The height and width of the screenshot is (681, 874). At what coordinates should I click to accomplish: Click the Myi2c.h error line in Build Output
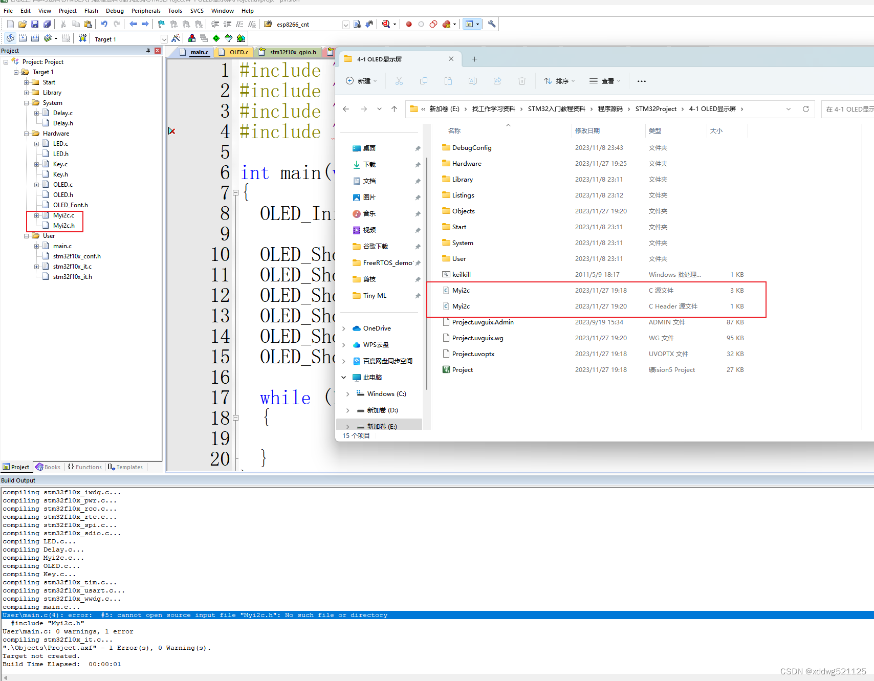(x=194, y=615)
